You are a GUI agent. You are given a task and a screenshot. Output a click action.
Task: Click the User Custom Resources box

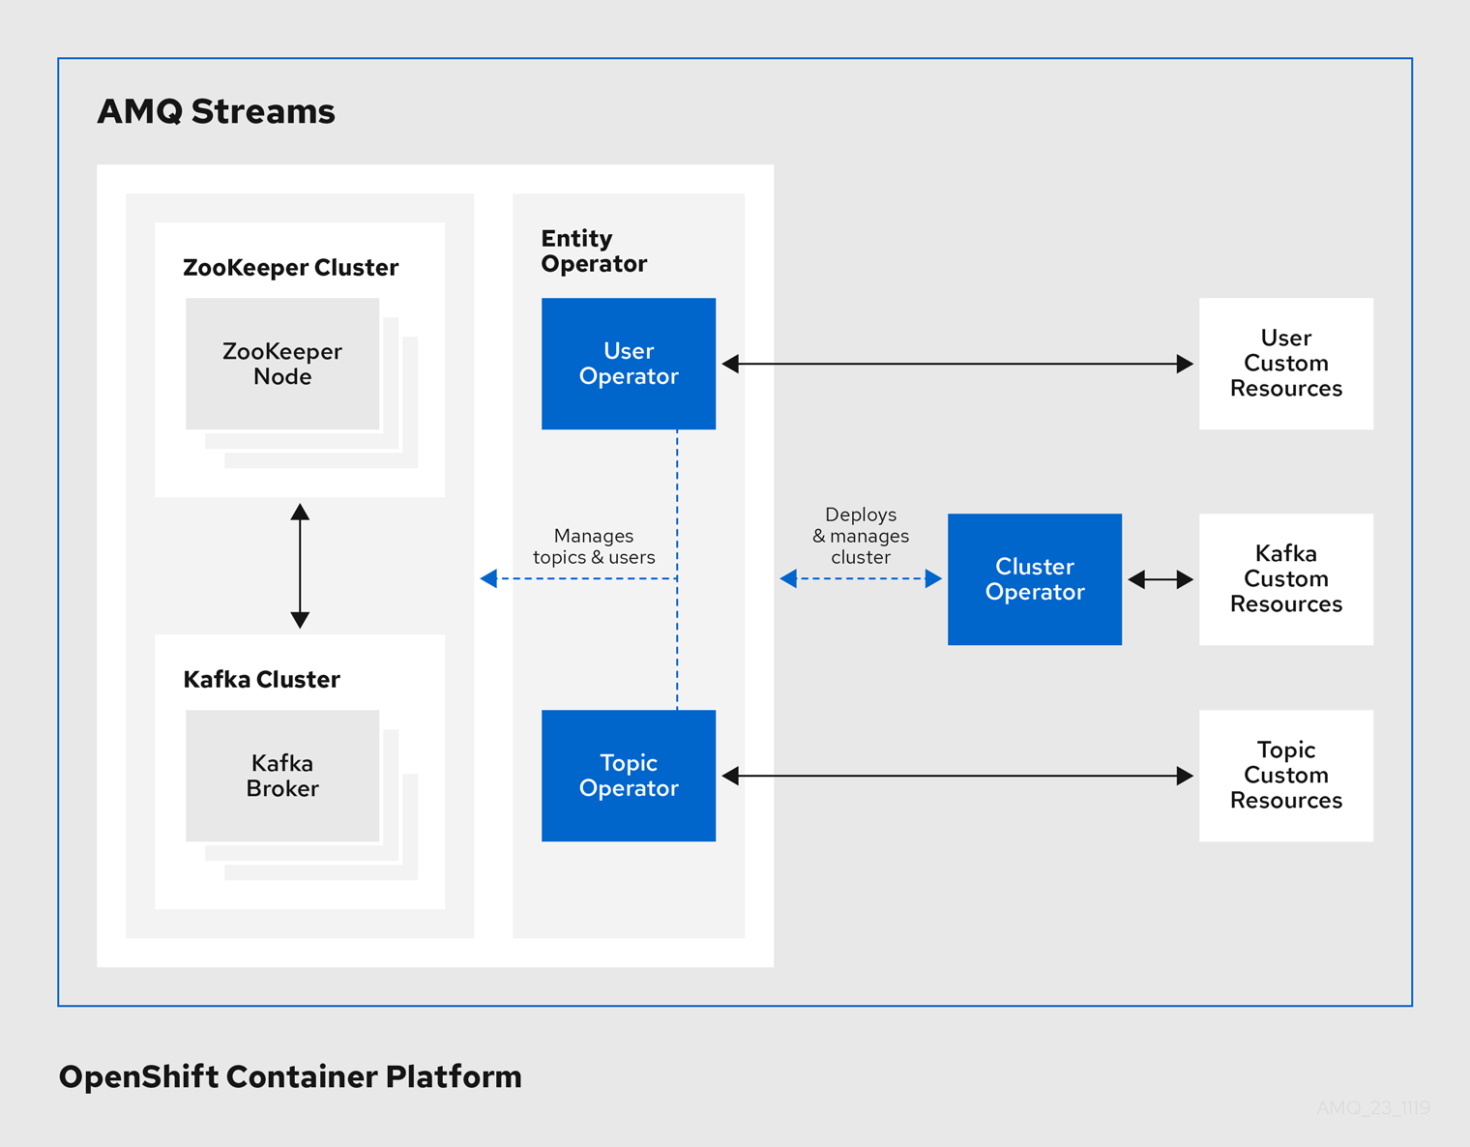(x=1285, y=364)
